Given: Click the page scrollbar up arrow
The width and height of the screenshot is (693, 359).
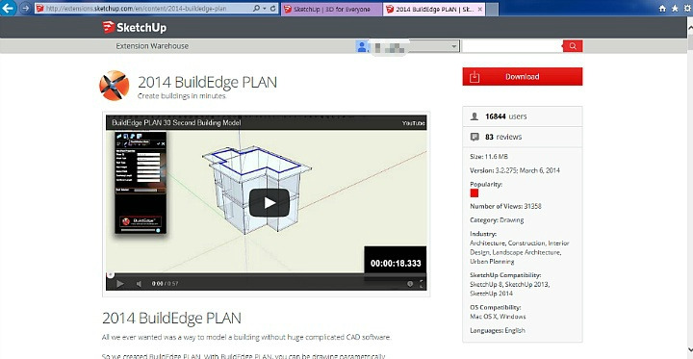Looking at the screenshot, I should [x=689, y=27].
